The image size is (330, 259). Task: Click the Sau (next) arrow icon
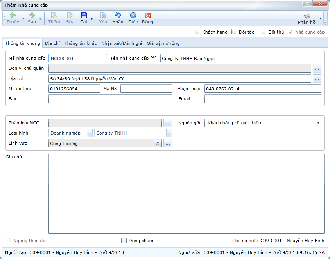click(32, 16)
